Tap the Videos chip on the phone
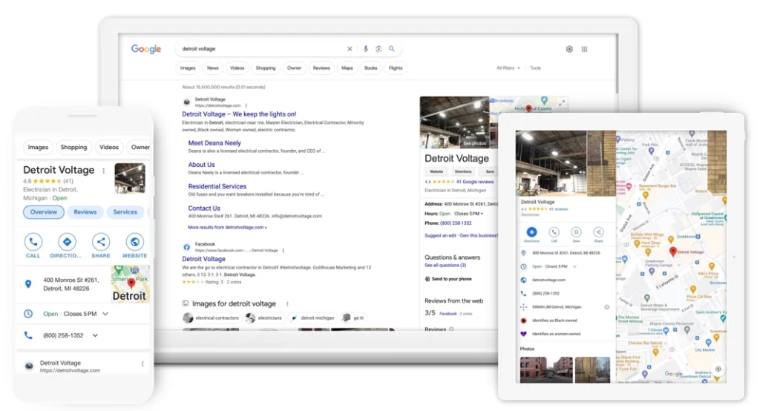760x411 pixels. (109, 147)
